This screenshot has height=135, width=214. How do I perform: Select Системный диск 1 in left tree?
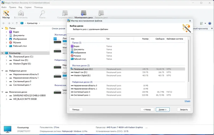coord(22,85)
